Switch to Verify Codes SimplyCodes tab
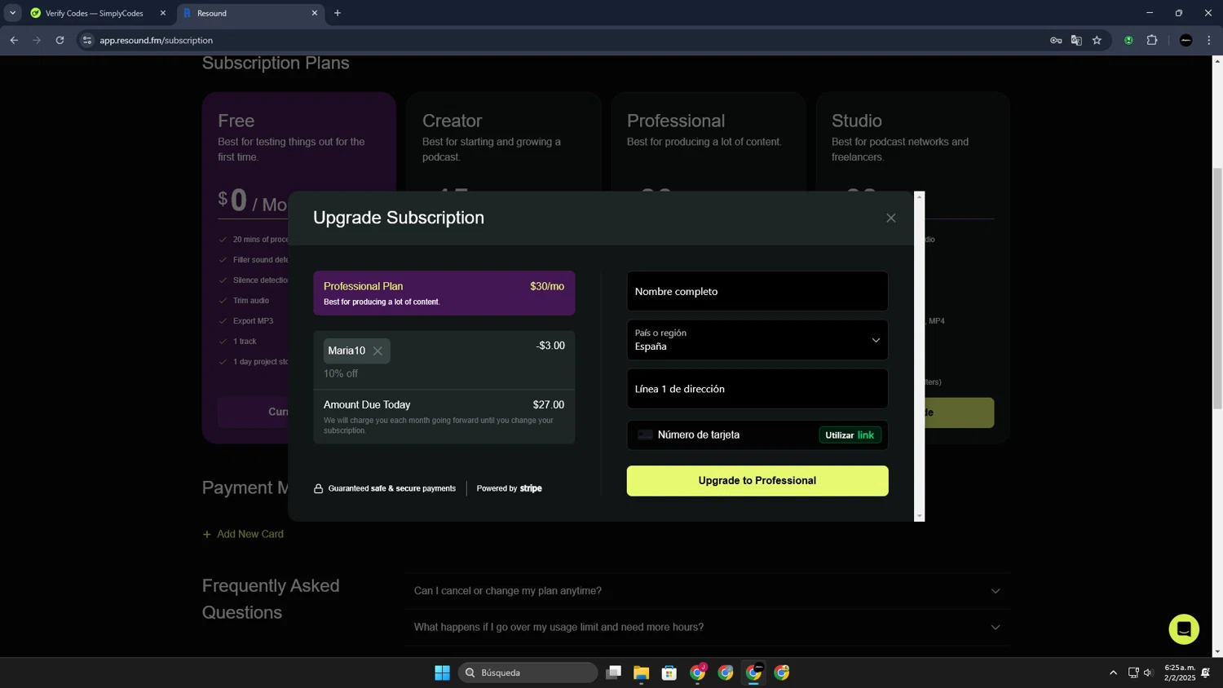 pos(94,13)
